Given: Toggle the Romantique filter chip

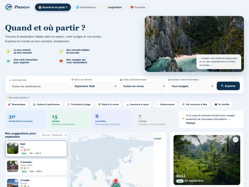Looking at the screenshot, I should (17, 104).
